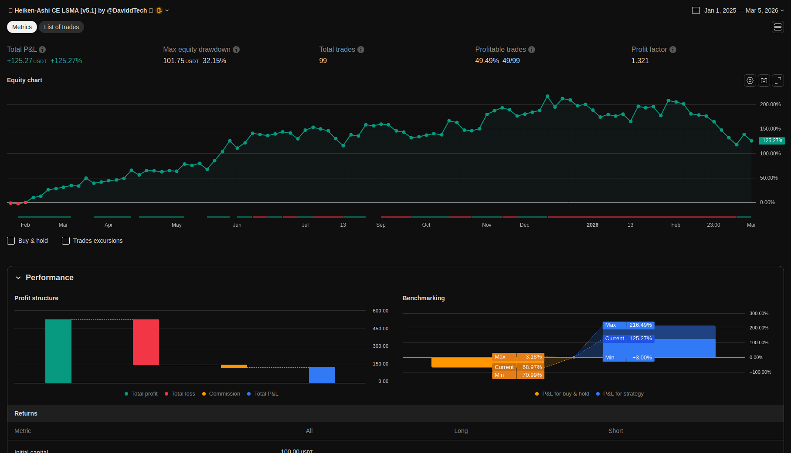Toggle P&L for buy & hold legend
The image size is (791, 453).
(562, 394)
